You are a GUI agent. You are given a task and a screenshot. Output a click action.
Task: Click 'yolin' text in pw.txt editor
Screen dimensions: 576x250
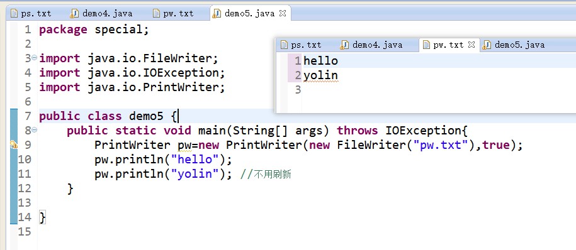[x=320, y=75]
